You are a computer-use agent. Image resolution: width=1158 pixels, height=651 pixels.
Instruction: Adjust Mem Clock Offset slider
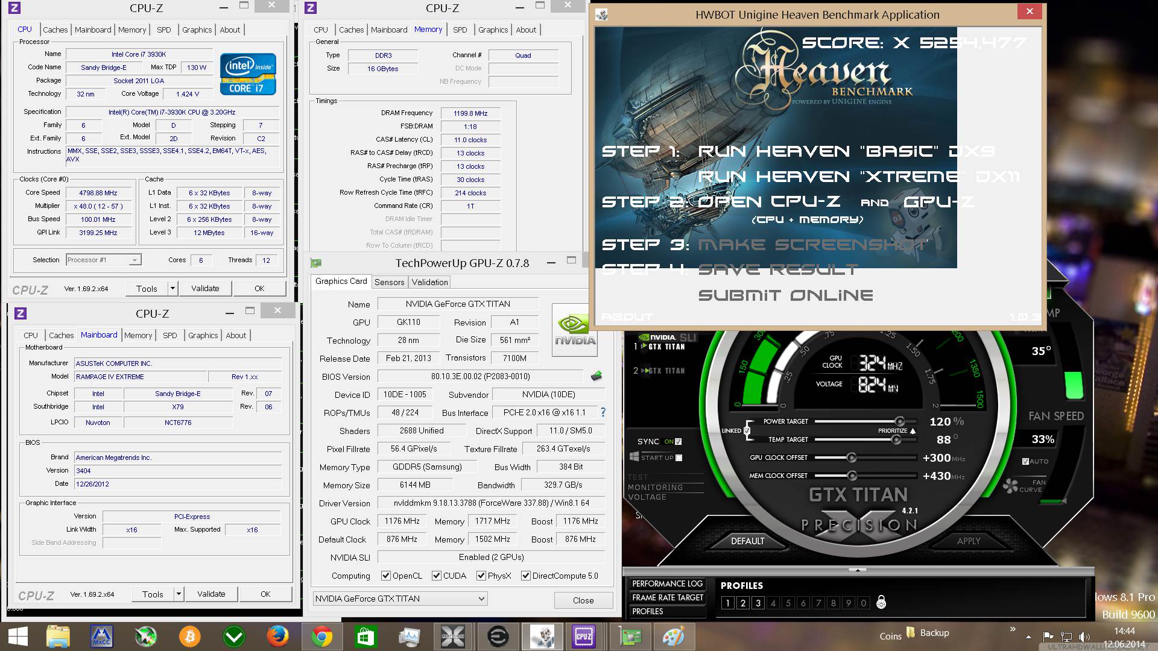852,476
